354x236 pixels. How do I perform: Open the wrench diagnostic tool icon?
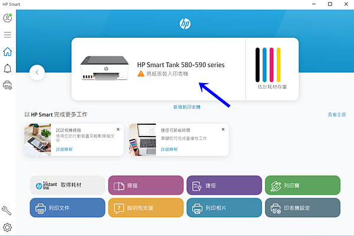6,211
